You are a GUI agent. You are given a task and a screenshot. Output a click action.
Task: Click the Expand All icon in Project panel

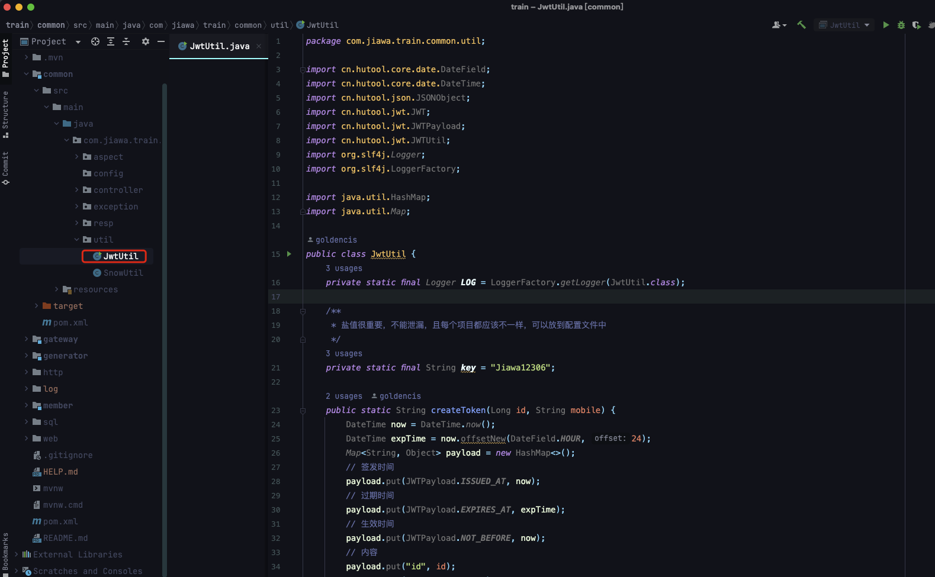coord(111,41)
